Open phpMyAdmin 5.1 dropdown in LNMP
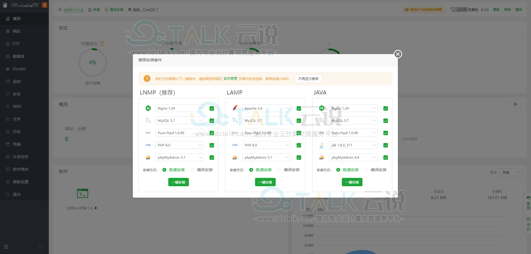The image size is (531, 254). [x=179, y=157]
